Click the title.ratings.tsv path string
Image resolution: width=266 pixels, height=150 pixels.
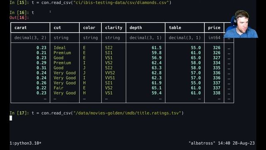point(127,113)
